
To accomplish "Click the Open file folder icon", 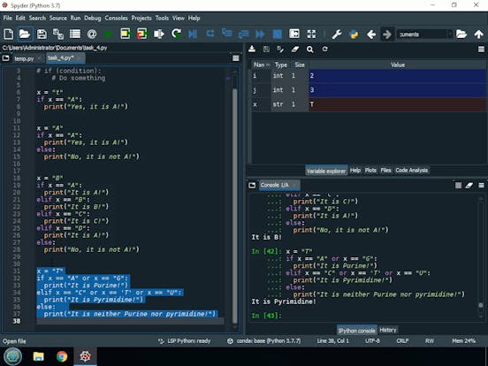I will point(25,34).
